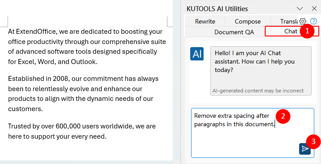This screenshot has height=164, width=321.
Task: Click the paragraph starting 'Trusted by over 600,000'
Action: click(x=82, y=131)
